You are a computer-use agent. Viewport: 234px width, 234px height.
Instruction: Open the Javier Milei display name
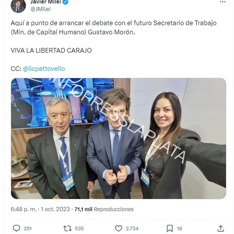tap(46, 2)
